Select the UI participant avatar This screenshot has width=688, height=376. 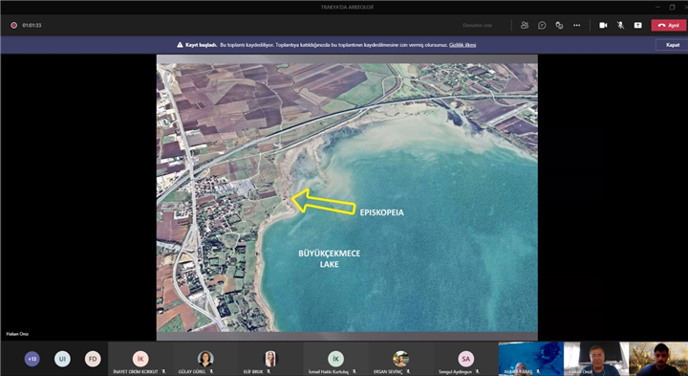[62, 359]
